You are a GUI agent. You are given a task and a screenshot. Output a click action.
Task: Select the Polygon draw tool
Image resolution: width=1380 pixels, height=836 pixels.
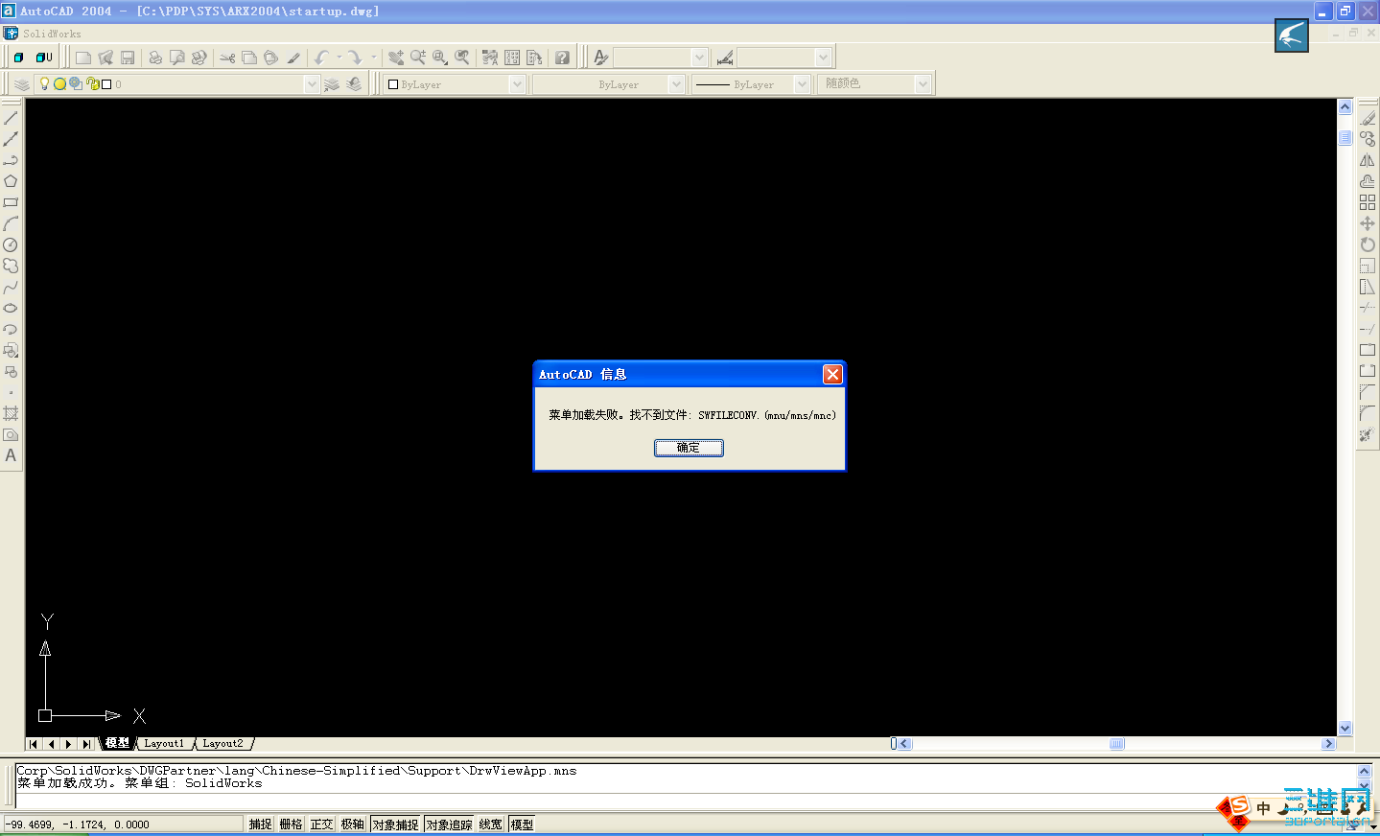pos(11,181)
